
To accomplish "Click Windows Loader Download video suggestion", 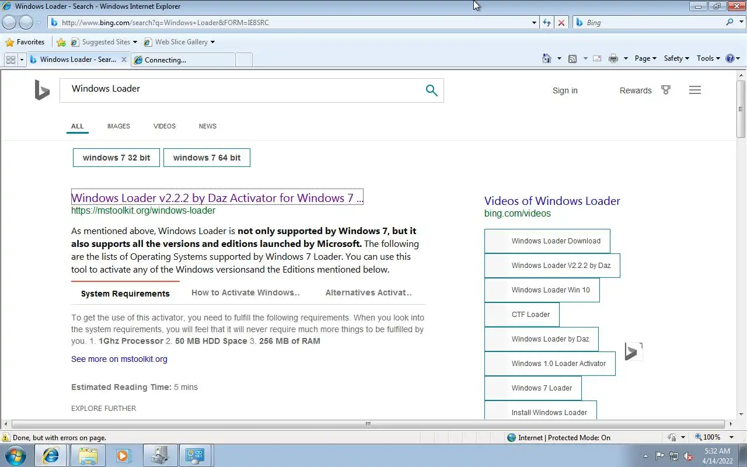I will pyautogui.click(x=547, y=241).
